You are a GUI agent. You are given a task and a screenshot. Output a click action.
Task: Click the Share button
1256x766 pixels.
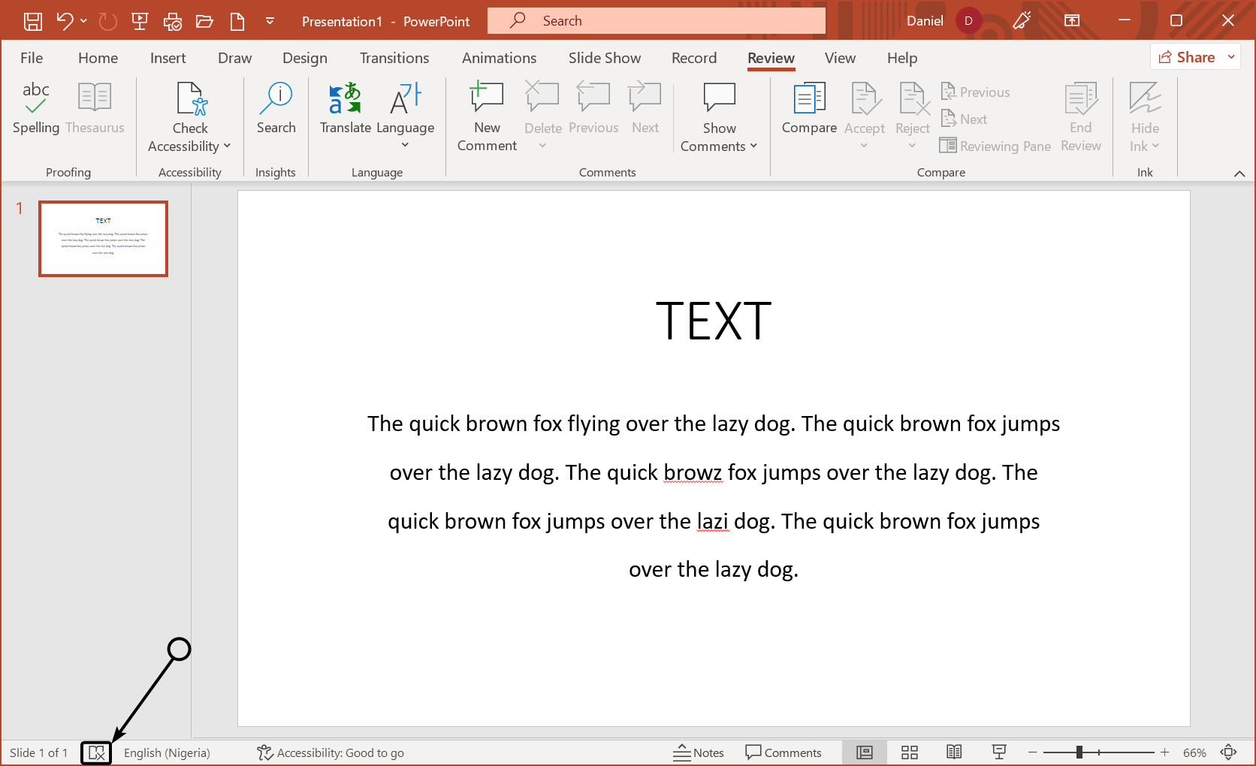[1187, 57]
